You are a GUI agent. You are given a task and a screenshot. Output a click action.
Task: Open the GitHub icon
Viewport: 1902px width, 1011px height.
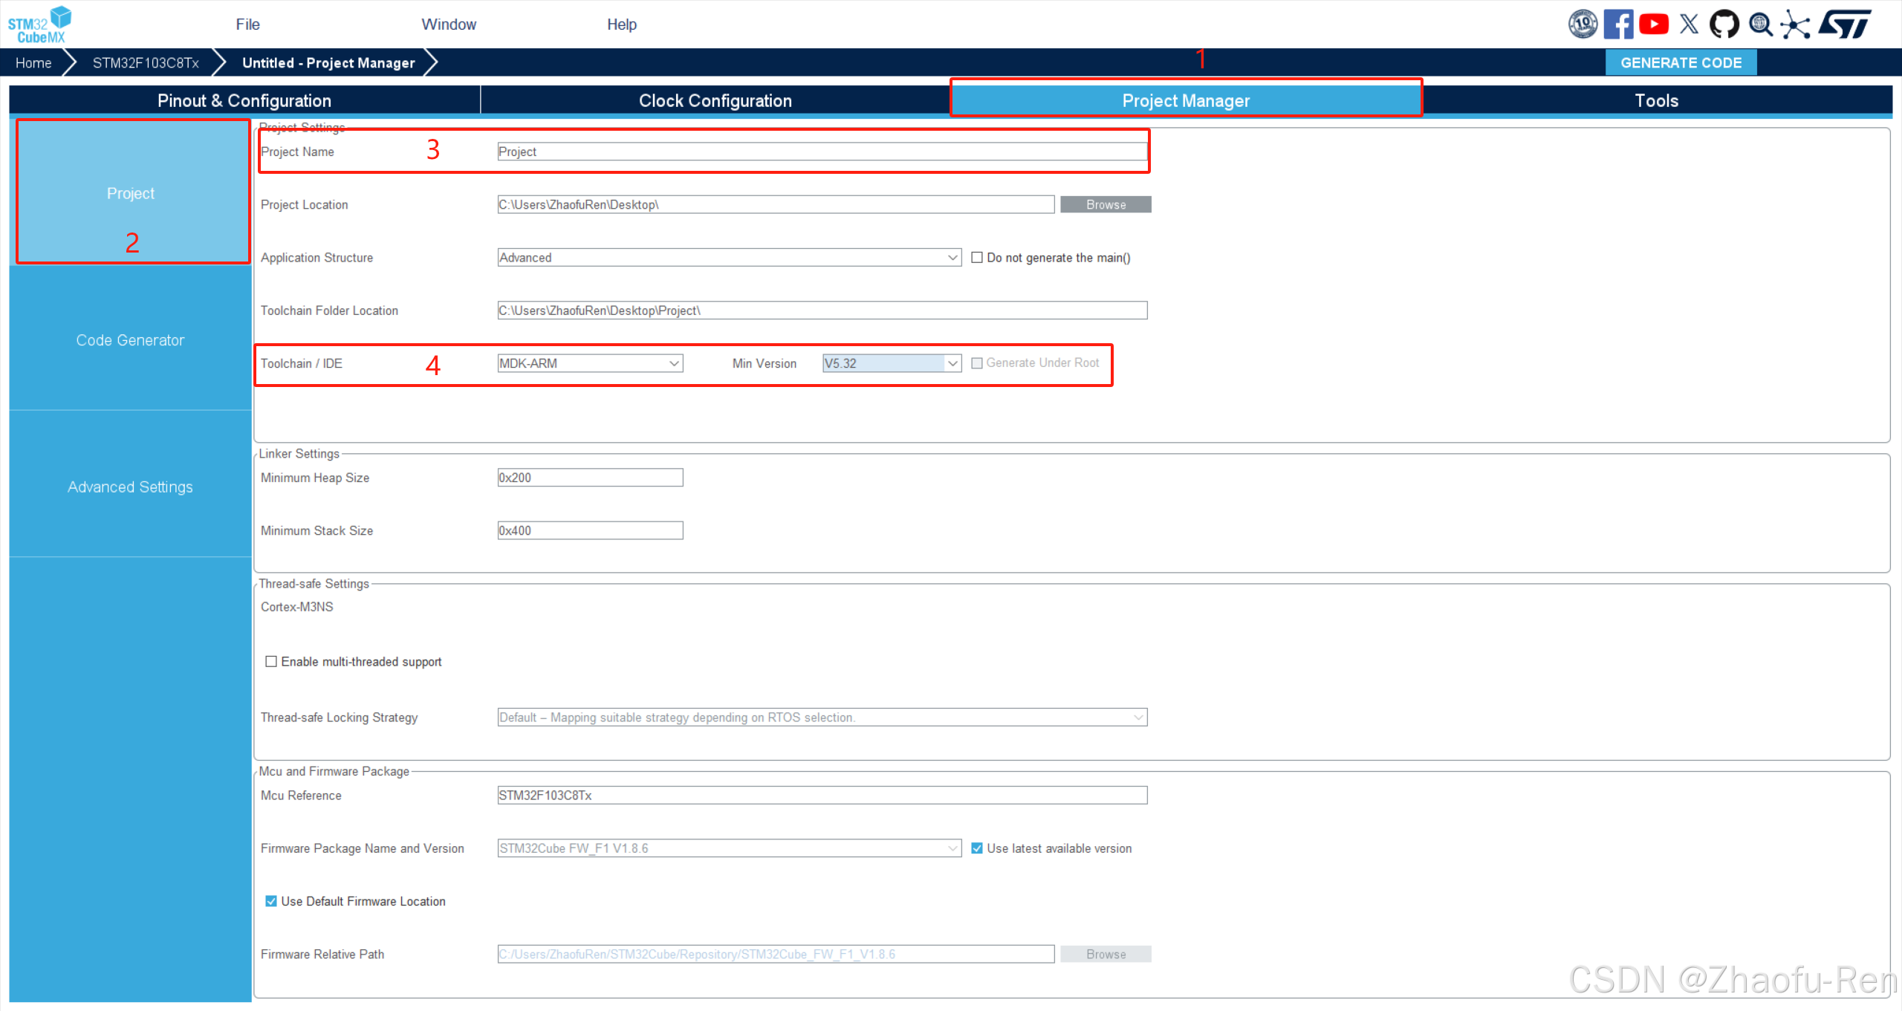pyautogui.click(x=1724, y=25)
